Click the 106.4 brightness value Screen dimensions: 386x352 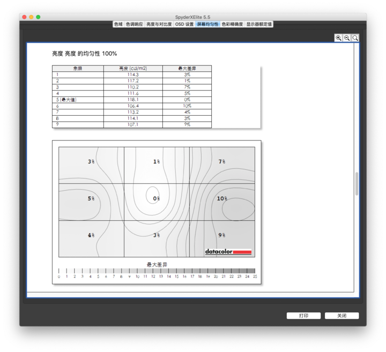click(x=133, y=106)
